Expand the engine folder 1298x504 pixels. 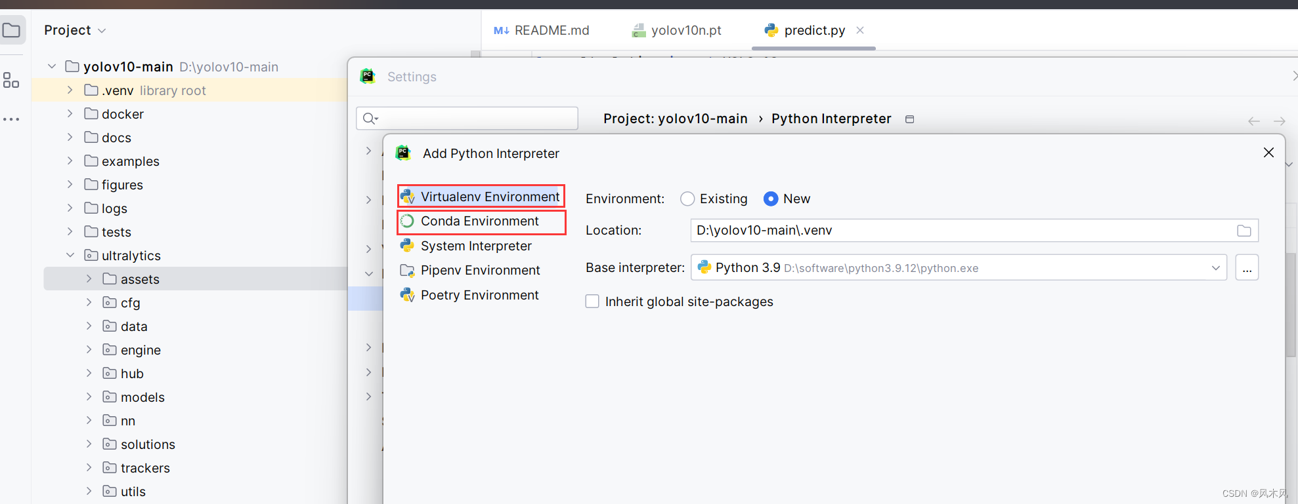[89, 349]
